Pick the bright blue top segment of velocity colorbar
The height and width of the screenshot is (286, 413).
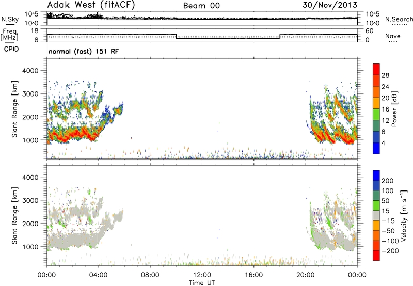376,176
